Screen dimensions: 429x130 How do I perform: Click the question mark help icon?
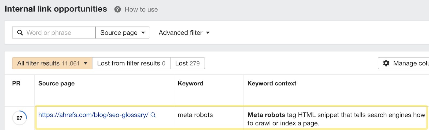pyautogui.click(x=117, y=9)
